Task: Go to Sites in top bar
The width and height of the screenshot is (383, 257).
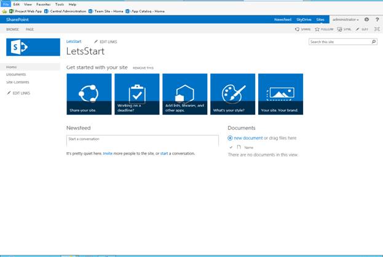Action: (320, 20)
